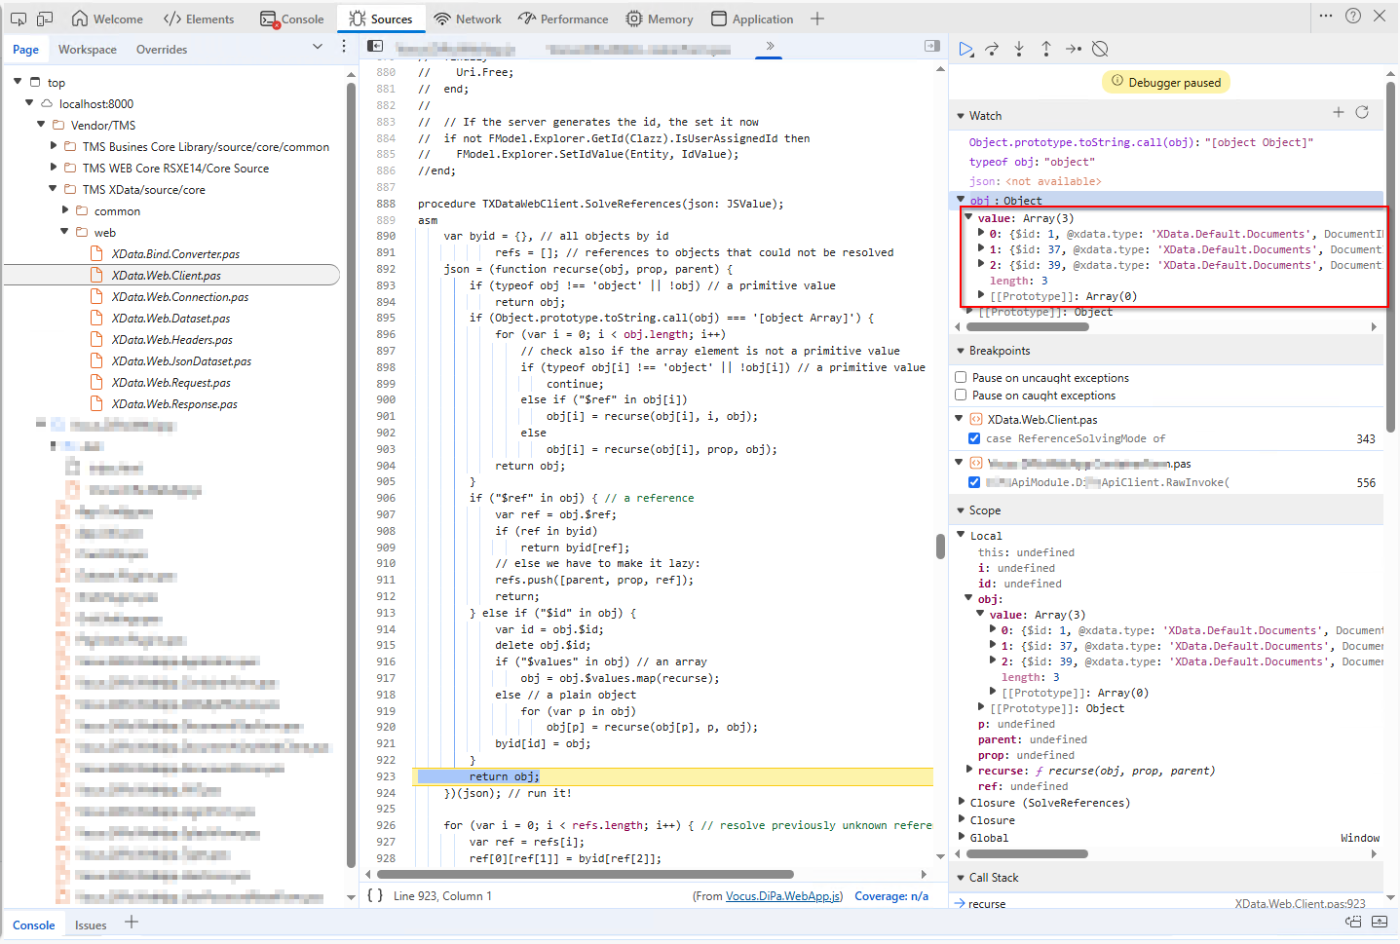This screenshot has width=1400, height=944.
Task: Switch to the Network tab
Action: [x=467, y=19]
